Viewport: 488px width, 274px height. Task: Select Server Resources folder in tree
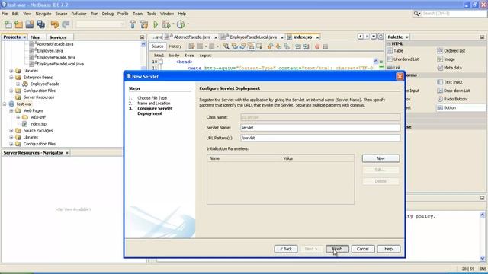point(39,97)
